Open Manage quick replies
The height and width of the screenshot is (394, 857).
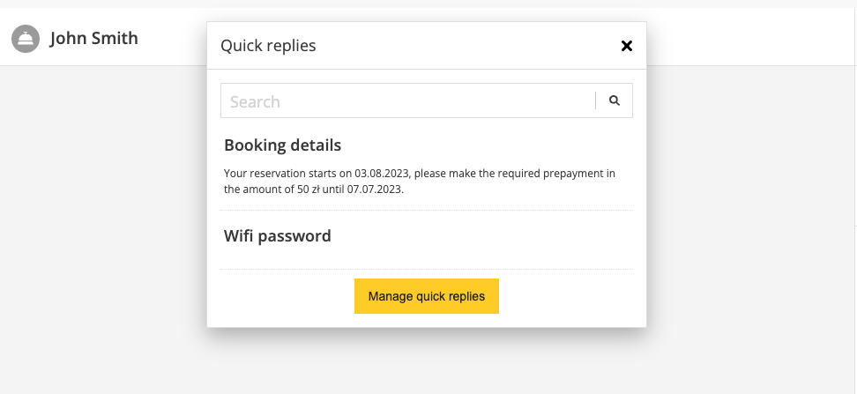(x=427, y=296)
